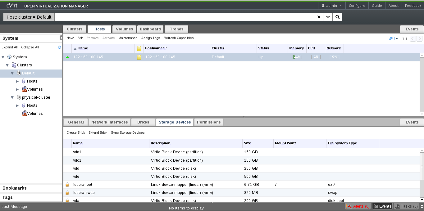Screen dimensions: 424x211
Task: Click the magnifier search icon
Action: click(x=337, y=17)
